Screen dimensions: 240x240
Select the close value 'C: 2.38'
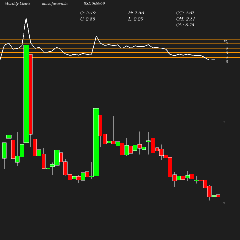coord(87,19)
